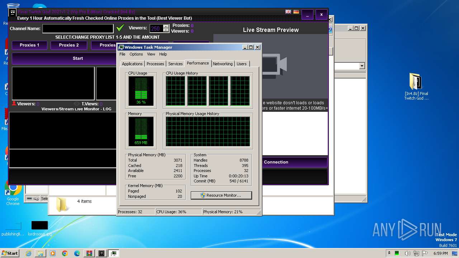Click the shield icon on Resource Monitor button
Viewport: 459px width, 258px height.
coord(203,195)
